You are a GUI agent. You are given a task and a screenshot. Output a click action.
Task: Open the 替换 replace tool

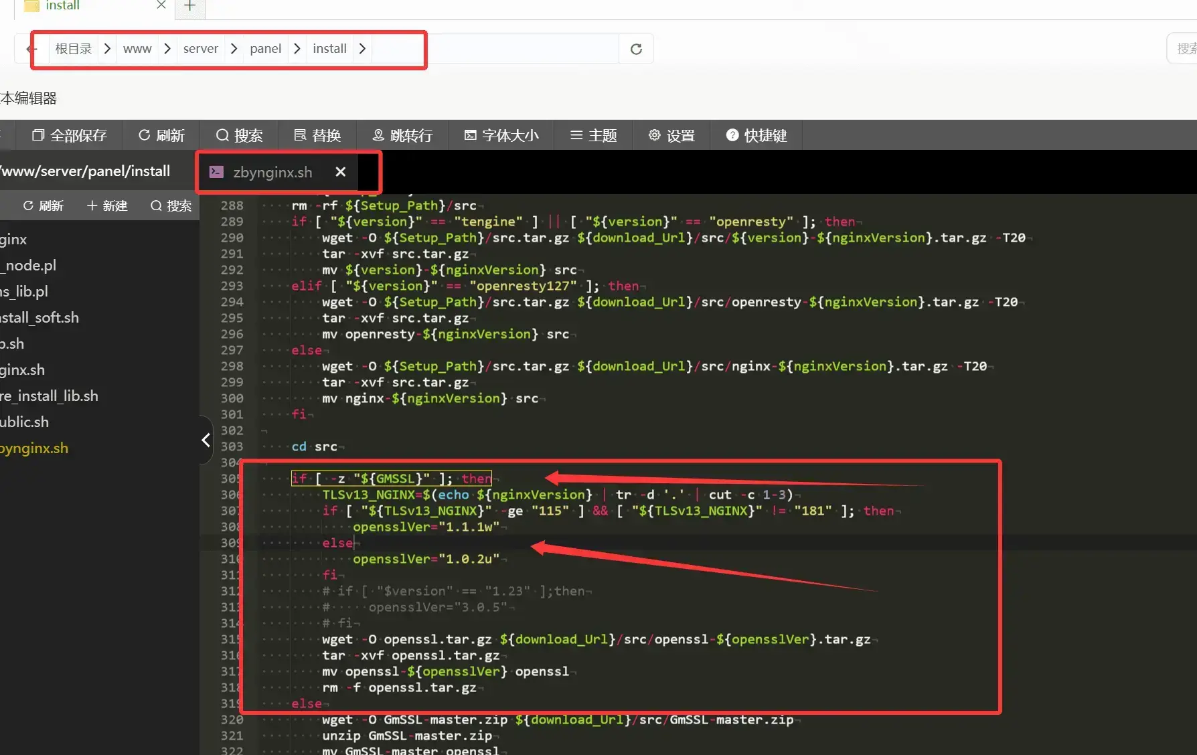click(x=300, y=135)
